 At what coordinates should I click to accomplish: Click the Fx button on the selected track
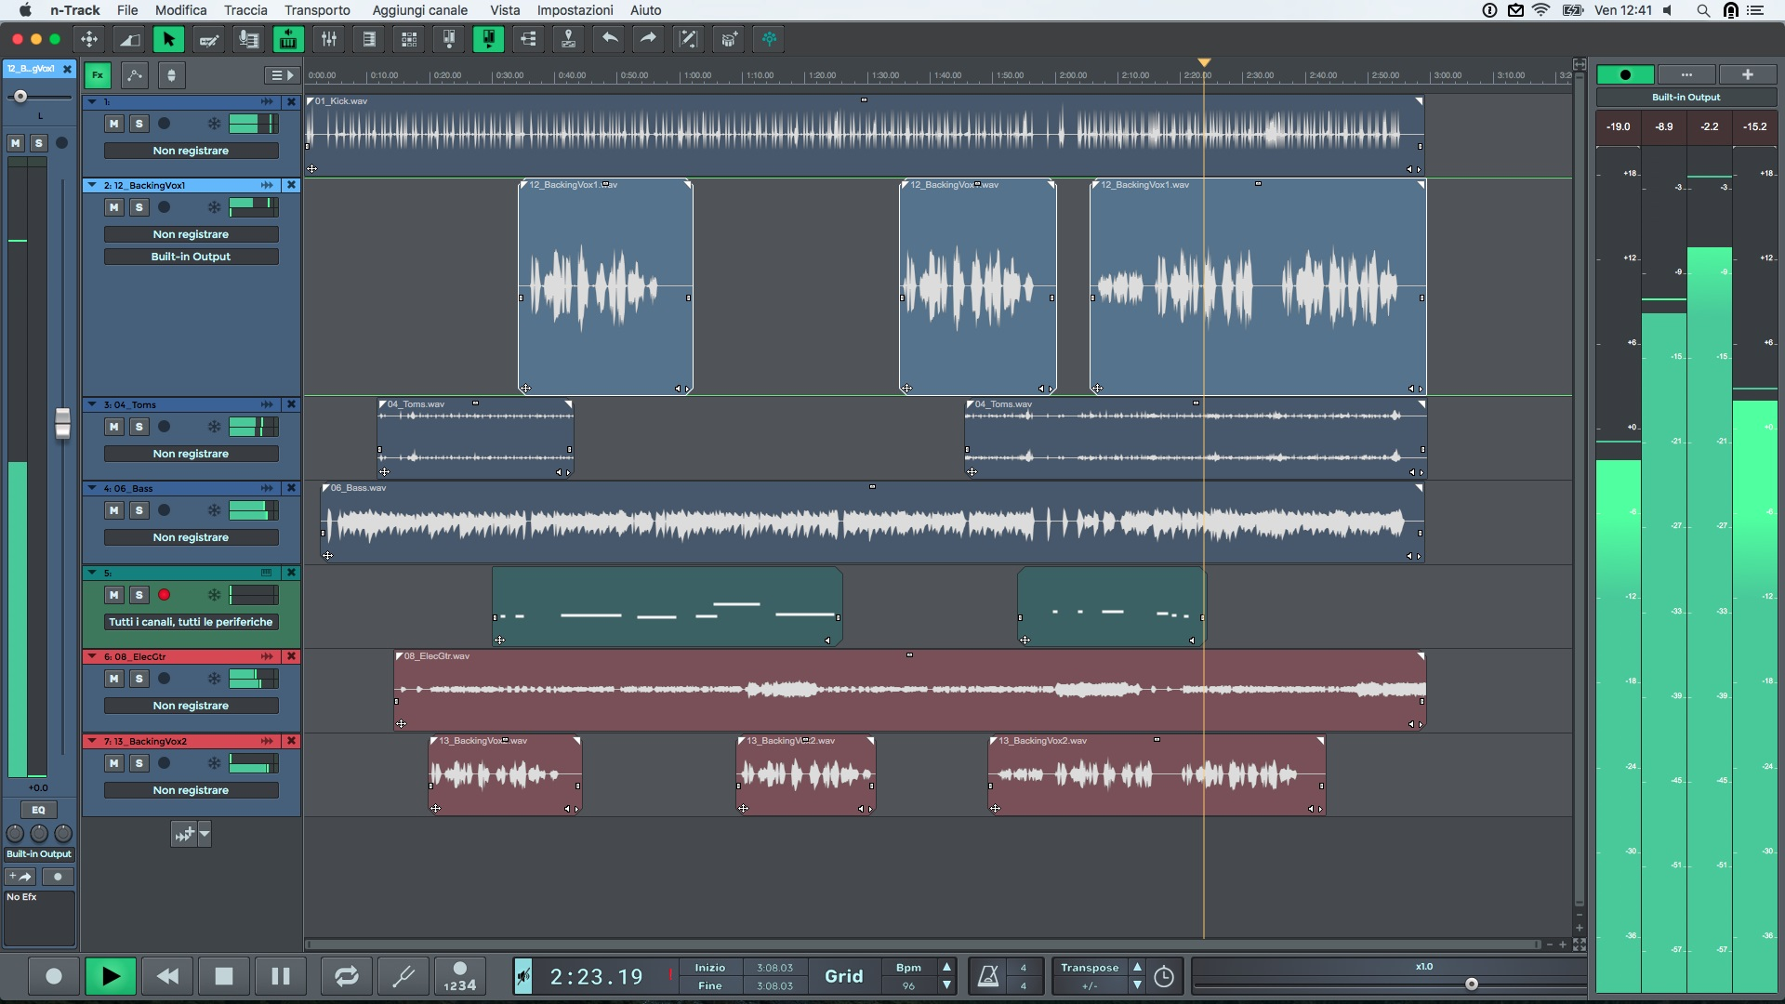(x=97, y=75)
